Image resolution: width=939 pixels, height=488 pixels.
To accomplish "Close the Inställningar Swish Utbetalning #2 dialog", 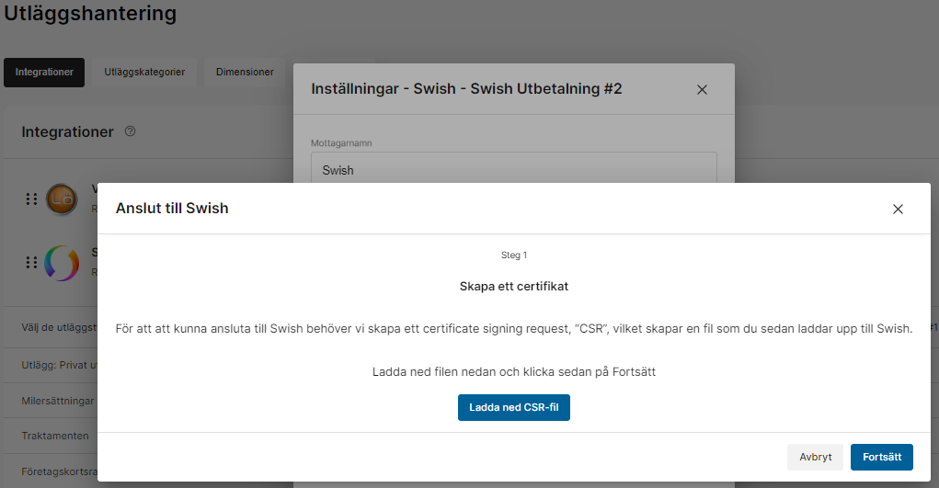I will 702,89.
